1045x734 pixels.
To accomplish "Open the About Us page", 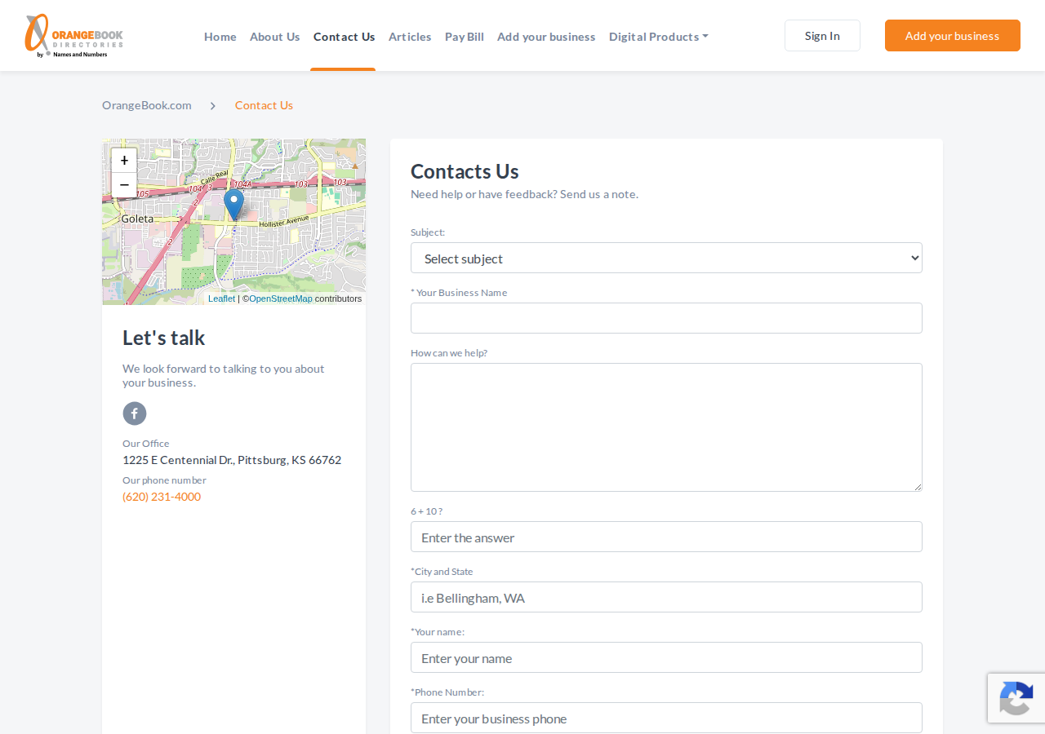I will point(275,37).
